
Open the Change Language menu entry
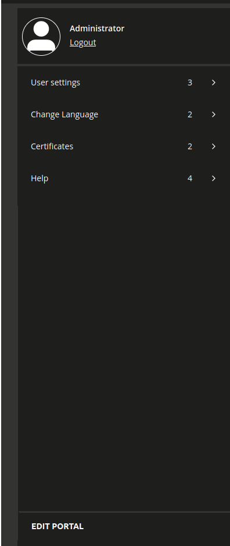(124, 114)
